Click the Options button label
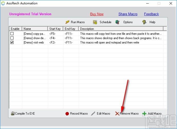Screen dimensions: 177x129 [x=128, y=22]
